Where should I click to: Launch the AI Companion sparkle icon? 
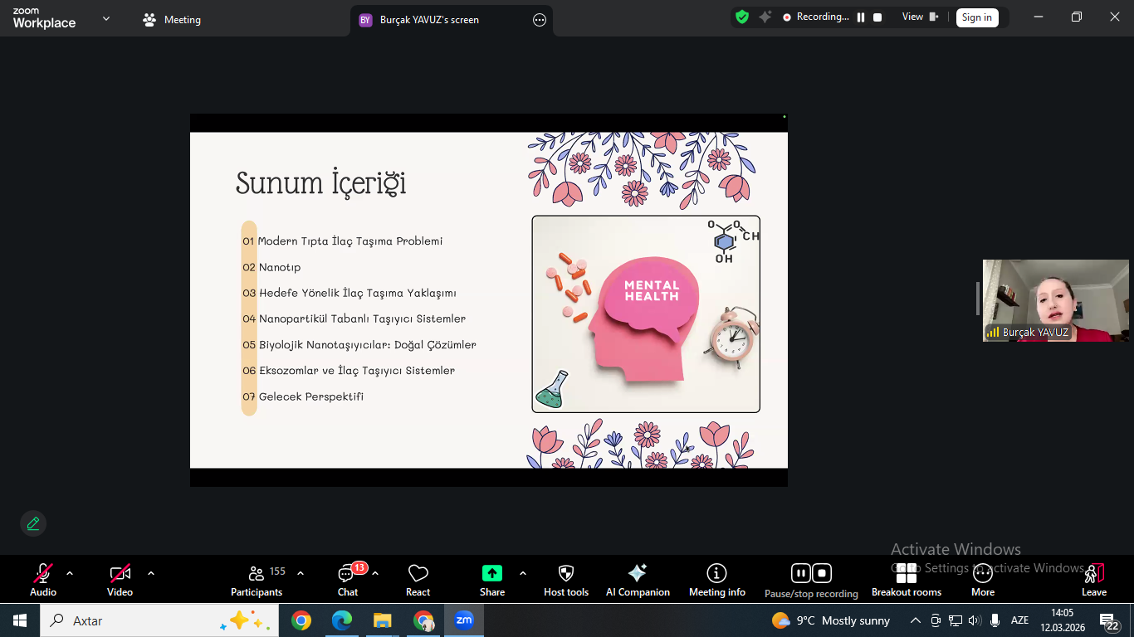click(x=638, y=573)
